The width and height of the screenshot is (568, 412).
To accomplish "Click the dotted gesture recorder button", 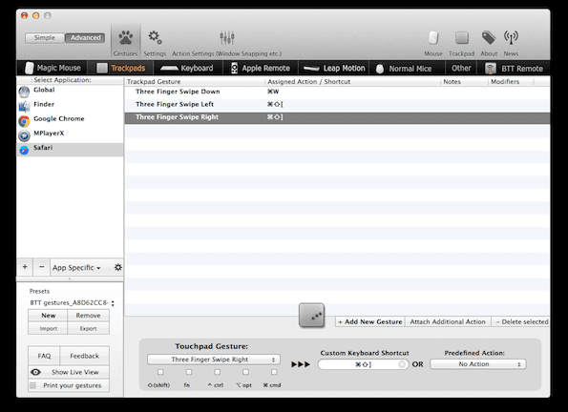I will [311, 316].
